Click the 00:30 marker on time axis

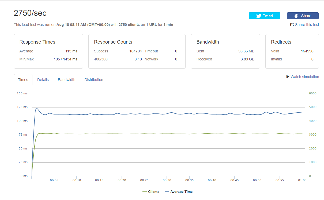click(167, 180)
